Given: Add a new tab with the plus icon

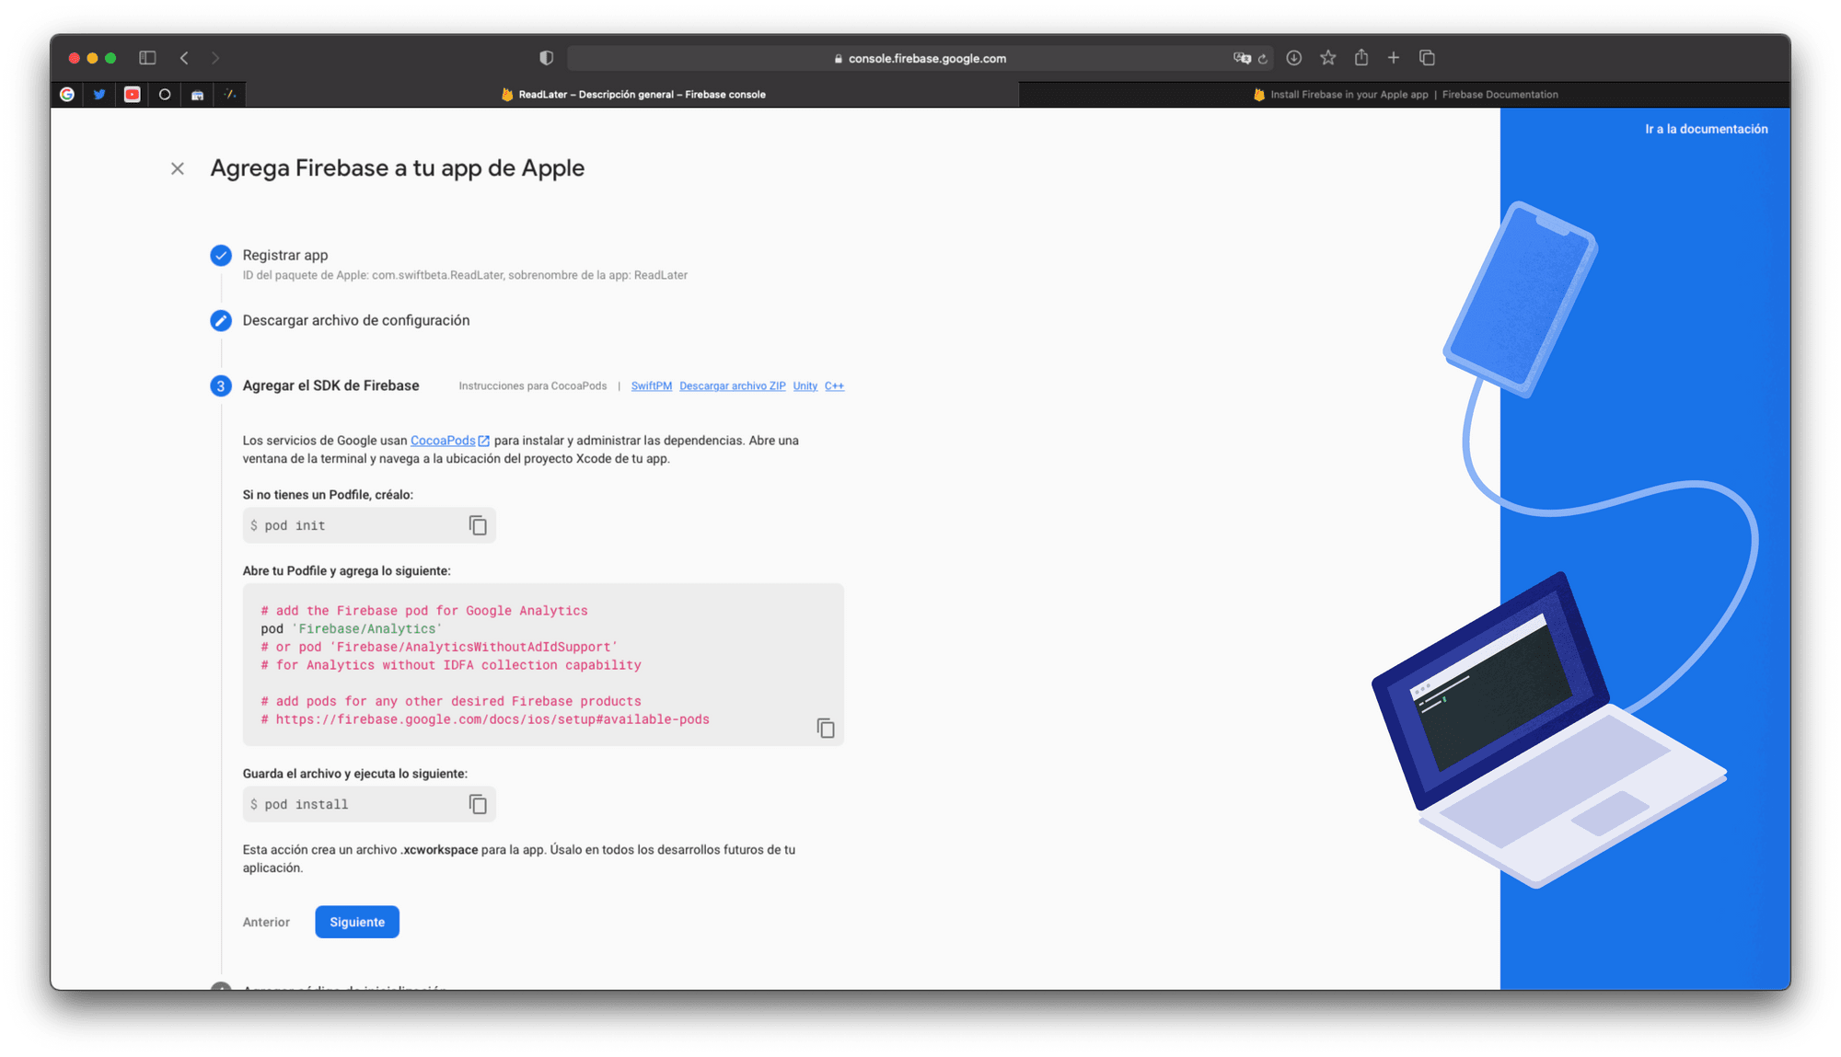Looking at the screenshot, I should point(1394,58).
